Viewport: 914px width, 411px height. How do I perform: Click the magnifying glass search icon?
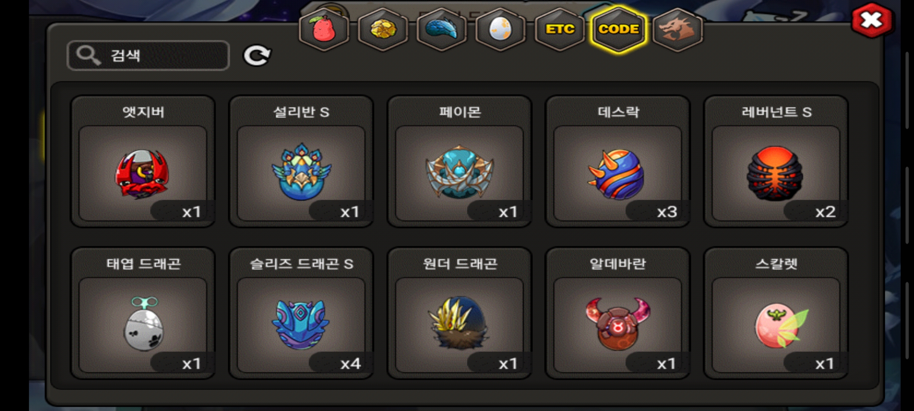88,56
